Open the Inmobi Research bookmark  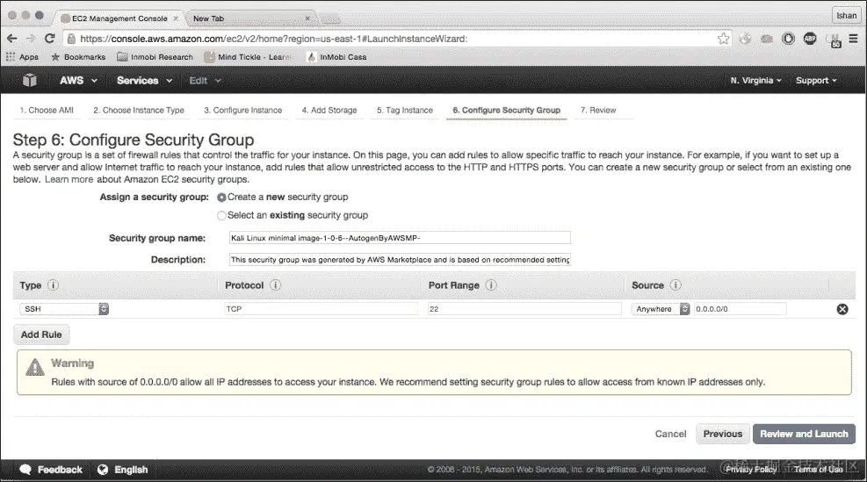coord(155,57)
